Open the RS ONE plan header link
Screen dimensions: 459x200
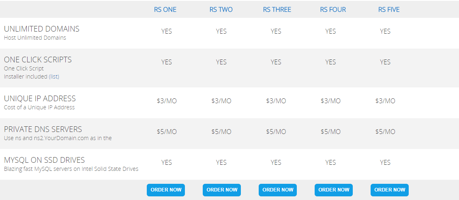[165, 10]
